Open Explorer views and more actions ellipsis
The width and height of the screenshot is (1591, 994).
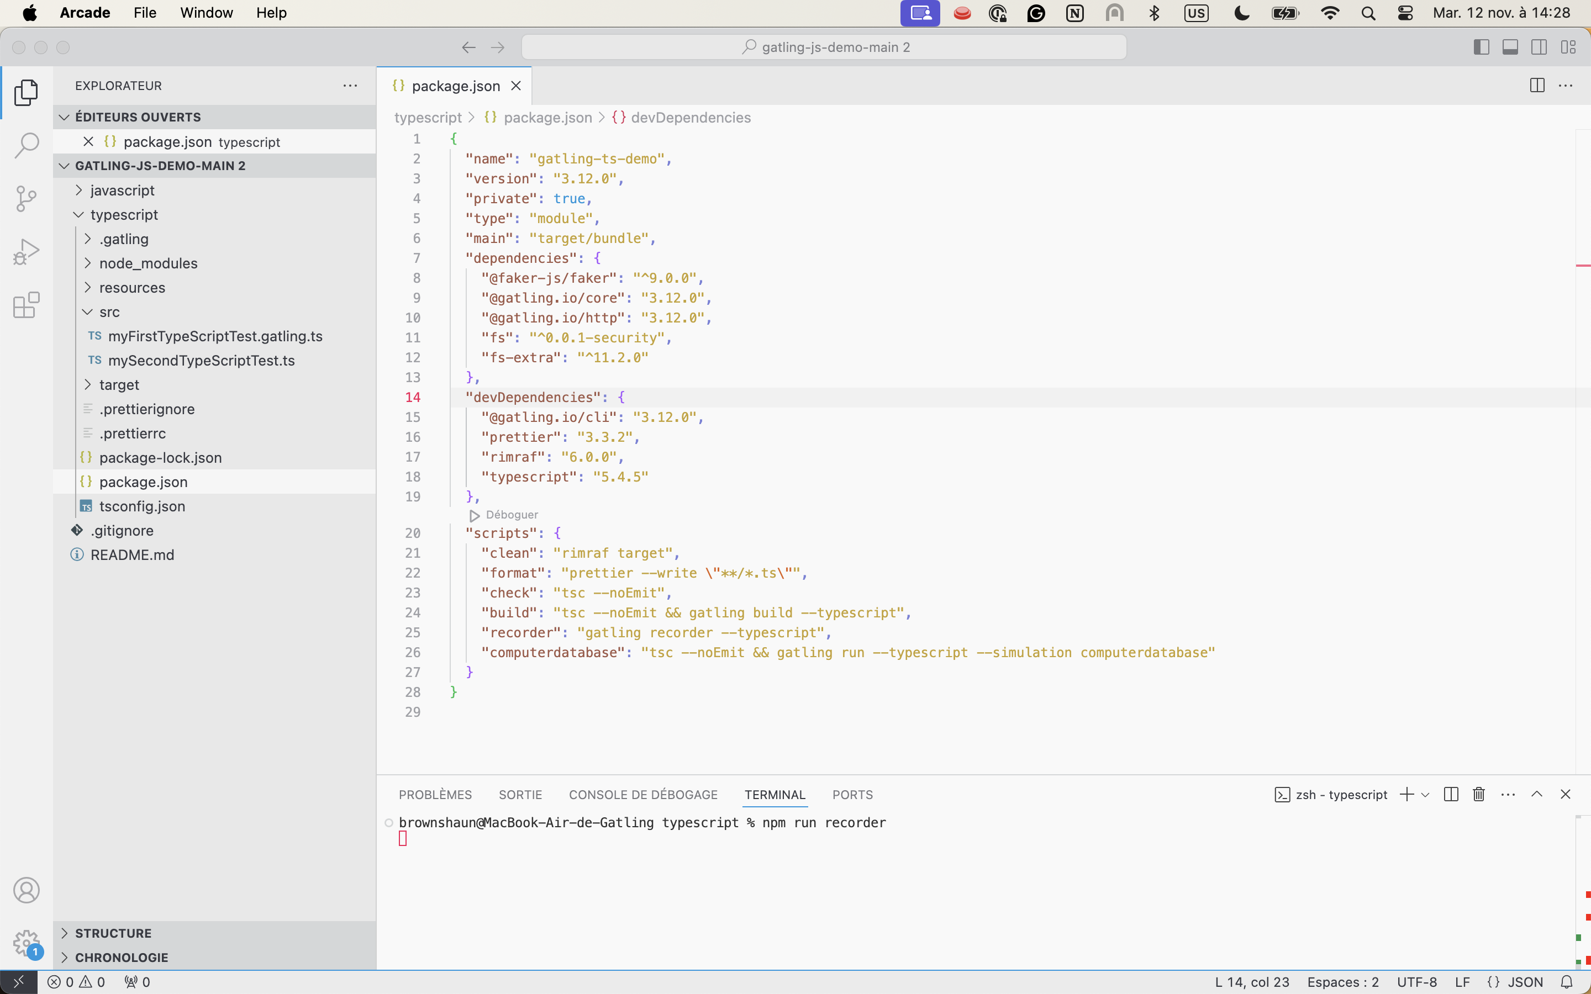350,86
